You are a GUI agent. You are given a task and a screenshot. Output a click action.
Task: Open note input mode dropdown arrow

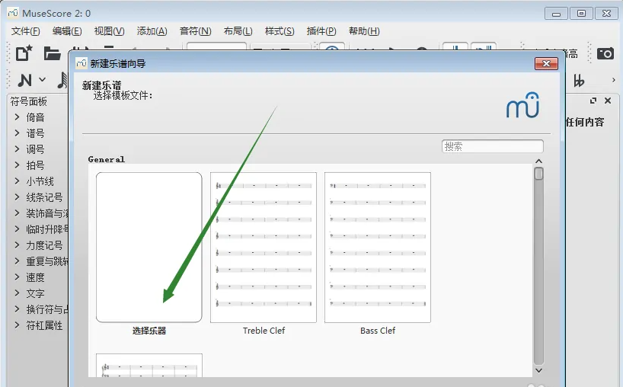click(x=42, y=80)
